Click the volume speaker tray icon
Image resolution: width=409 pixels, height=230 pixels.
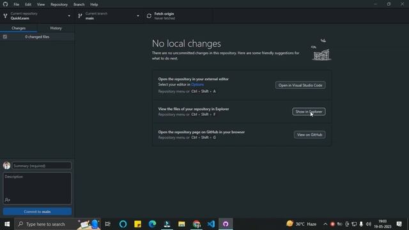(368, 224)
